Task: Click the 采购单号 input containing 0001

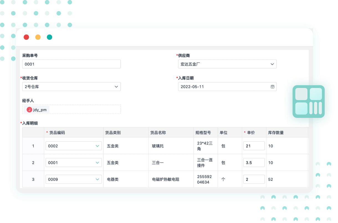Action: (x=71, y=64)
